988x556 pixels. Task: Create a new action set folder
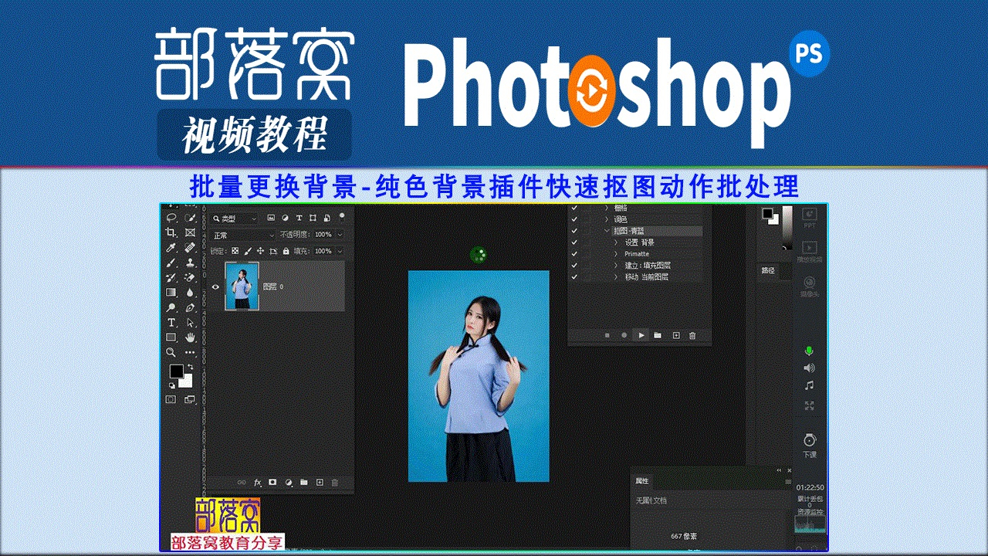tap(658, 335)
